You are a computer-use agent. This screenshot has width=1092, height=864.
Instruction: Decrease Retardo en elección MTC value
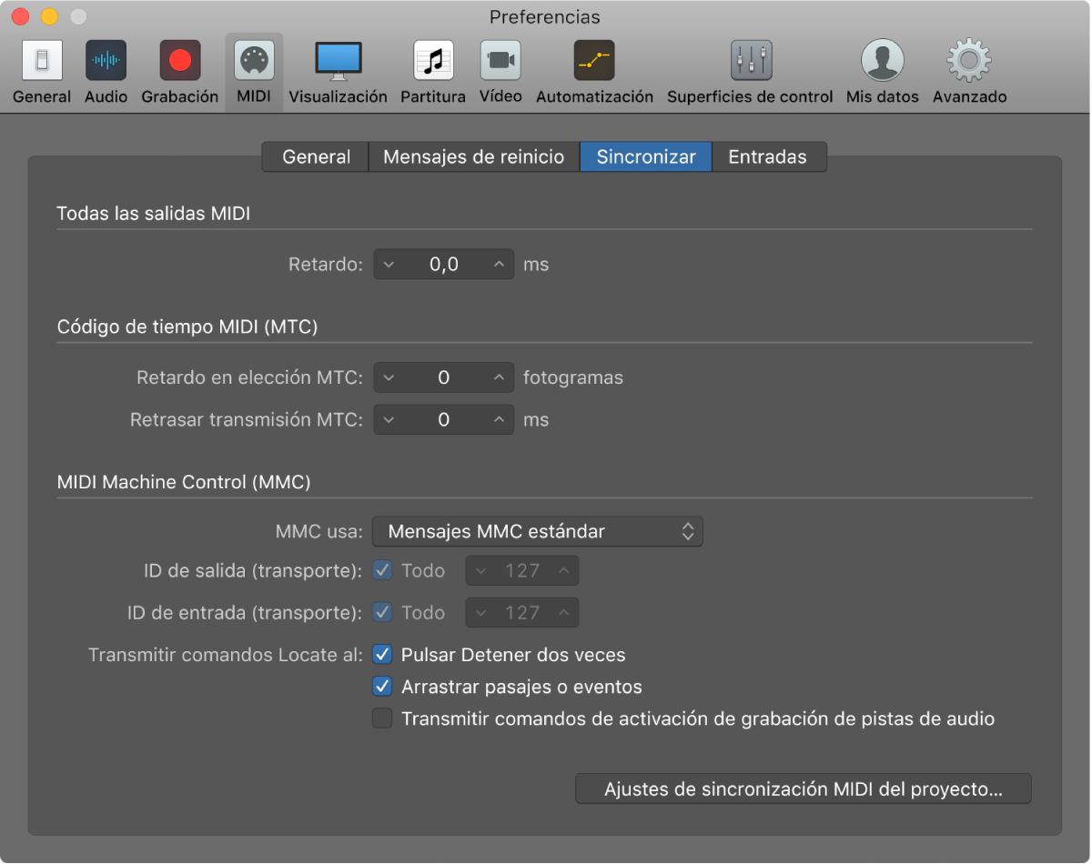[389, 377]
